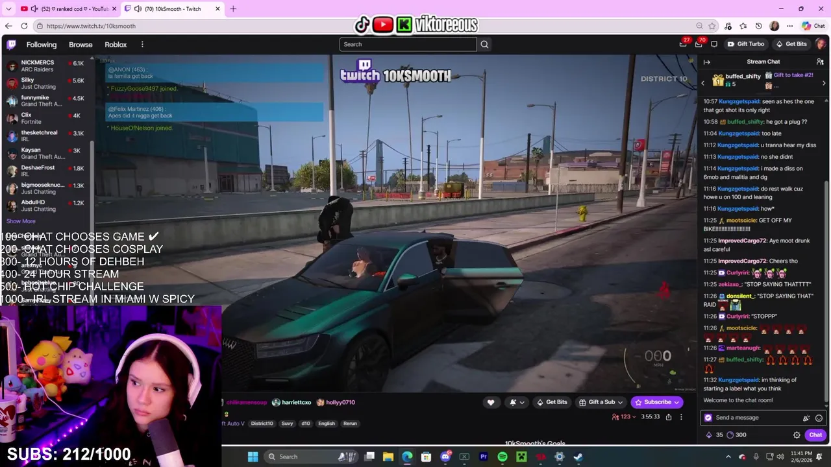The width and height of the screenshot is (831, 467).
Task: Bookmark this page with the star icon
Action: point(712,26)
